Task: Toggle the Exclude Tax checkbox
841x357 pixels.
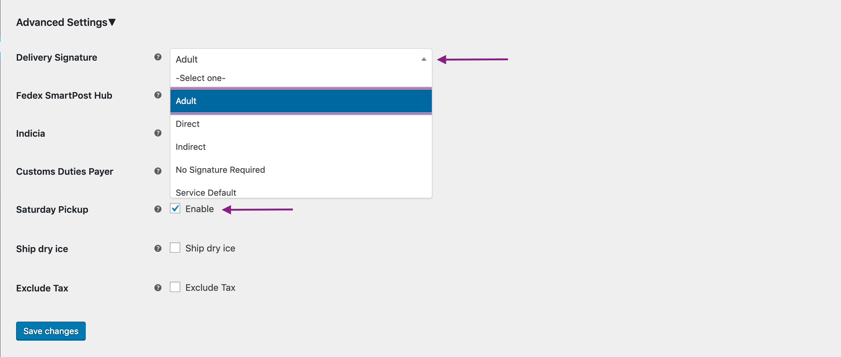Action: pos(175,288)
